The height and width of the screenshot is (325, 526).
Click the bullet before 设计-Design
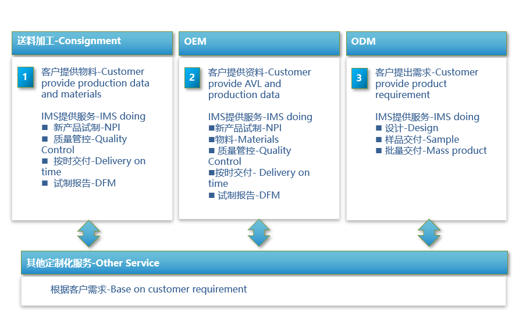coord(379,128)
